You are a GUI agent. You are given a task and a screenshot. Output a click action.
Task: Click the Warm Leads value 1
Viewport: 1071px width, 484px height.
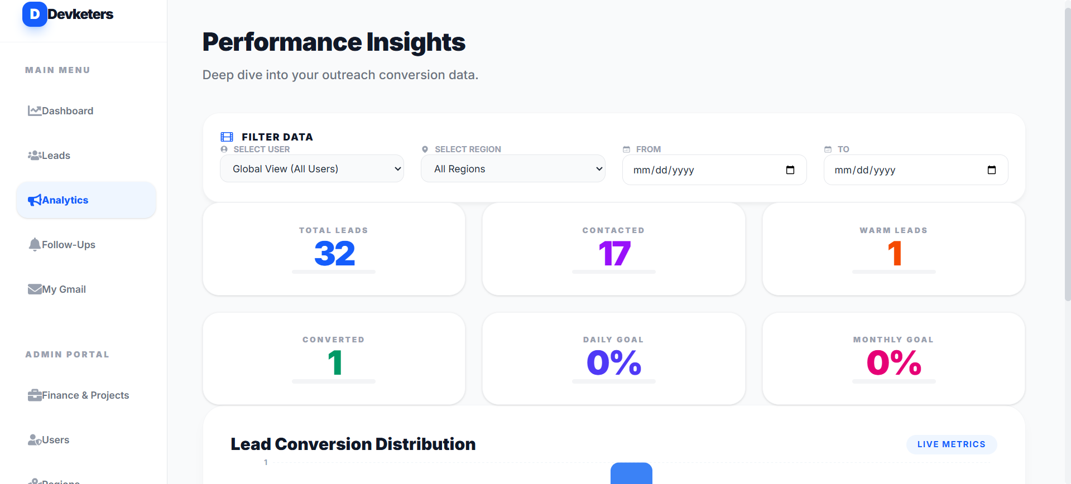click(895, 254)
